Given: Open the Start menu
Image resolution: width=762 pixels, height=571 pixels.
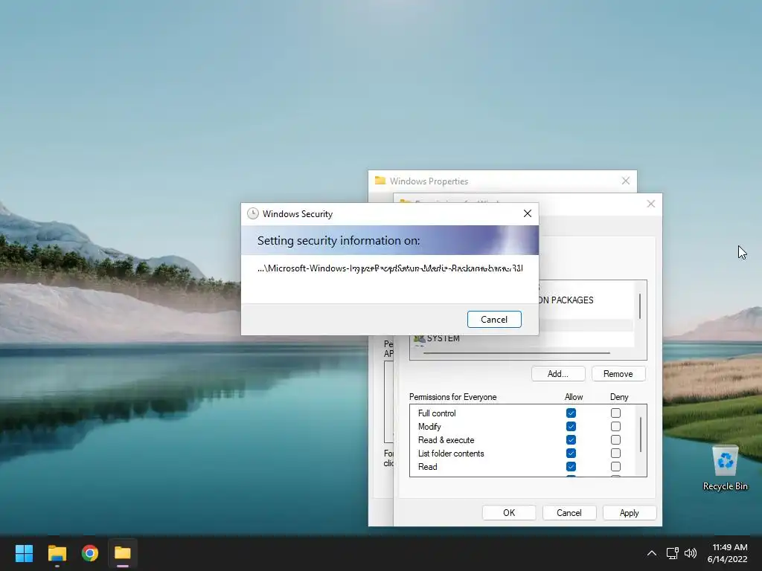Looking at the screenshot, I should [x=24, y=553].
